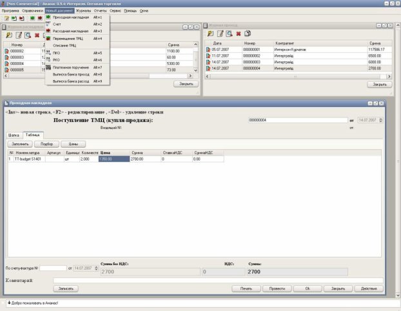This screenshot has width=401, height=311.
Task: Click the Провести button
Action: [277, 288]
